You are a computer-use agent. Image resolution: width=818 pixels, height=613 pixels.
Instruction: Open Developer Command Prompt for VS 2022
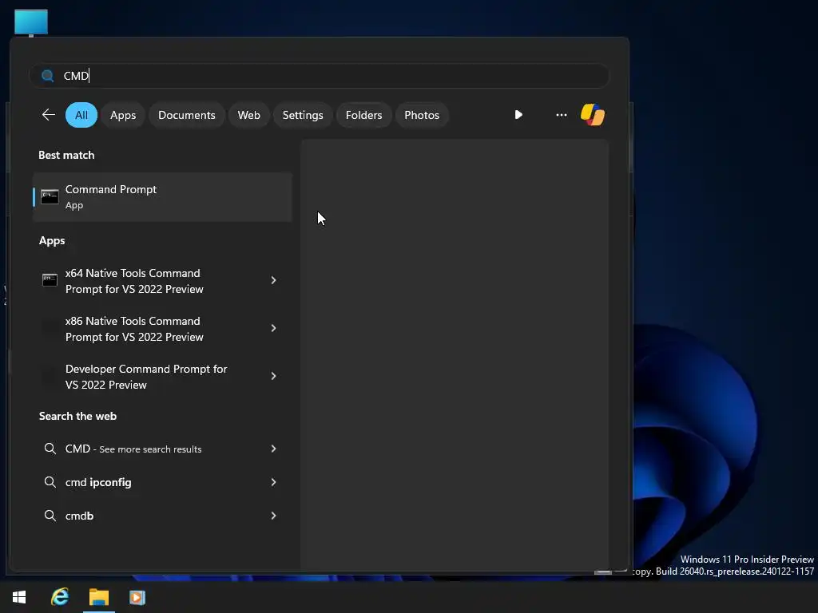[162, 377]
